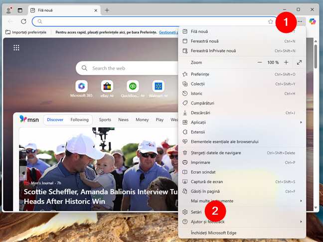This screenshot has height=242, width=323.
Task: Add page to favorites star icon
Action: [x=271, y=21]
